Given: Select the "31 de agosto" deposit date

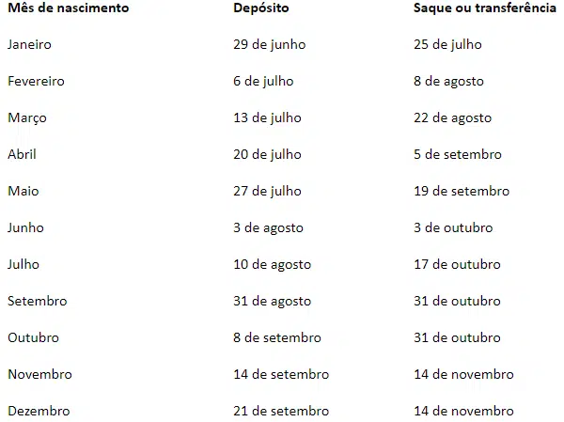Looking at the screenshot, I should coord(272,301).
